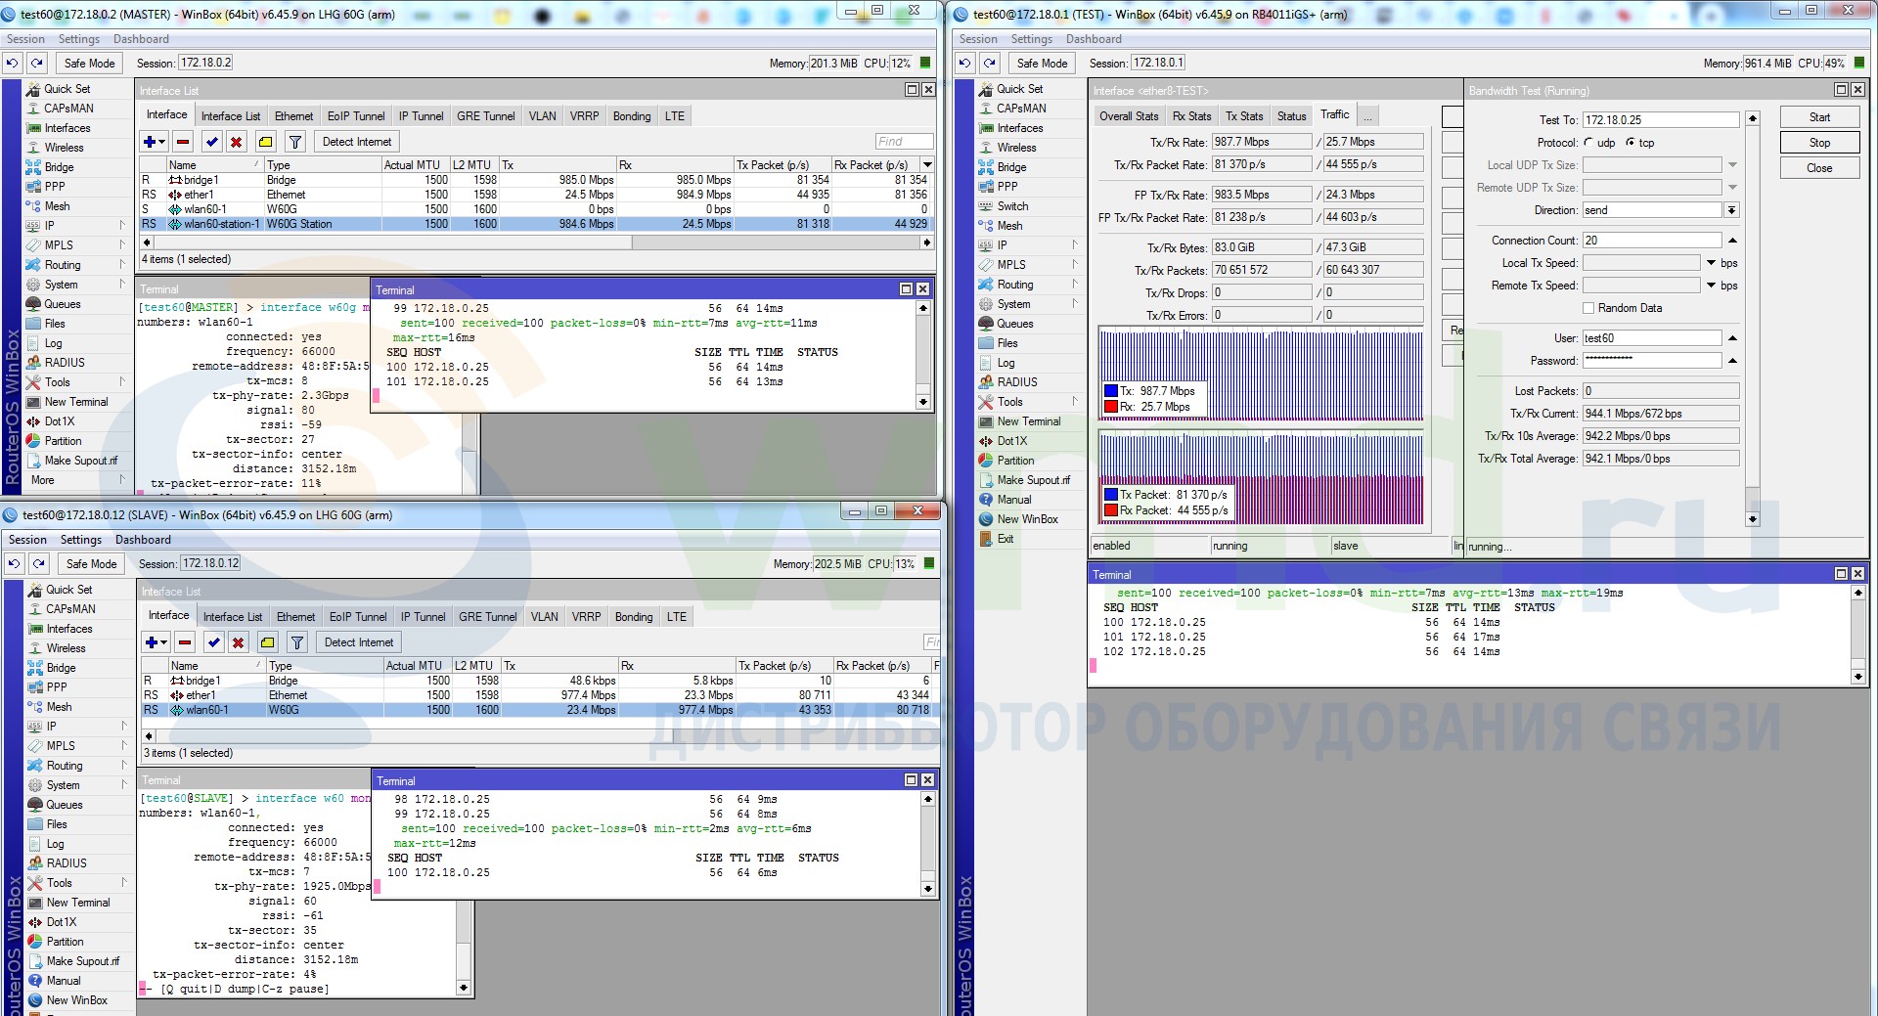1878x1016 pixels.
Task: Expand Routing submenu in TEST sidebar
Action: (x=1075, y=284)
